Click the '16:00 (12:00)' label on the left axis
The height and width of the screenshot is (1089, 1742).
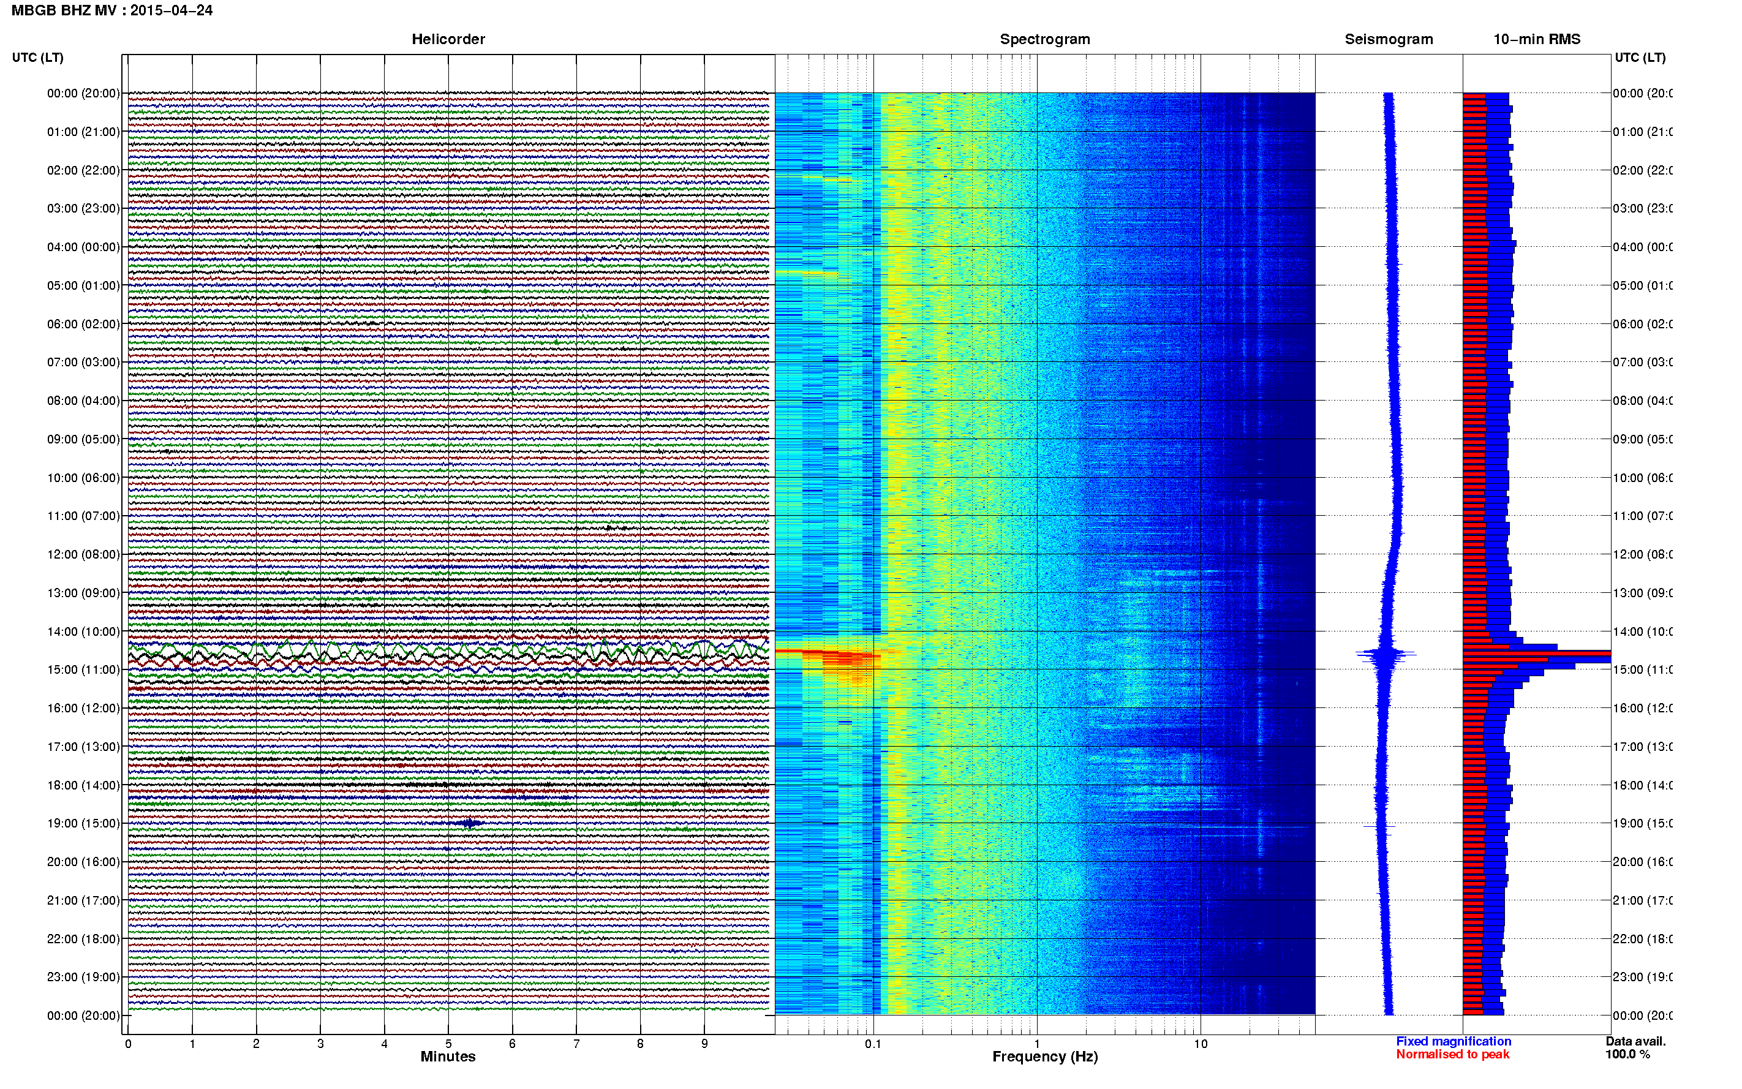[x=83, y=708]
